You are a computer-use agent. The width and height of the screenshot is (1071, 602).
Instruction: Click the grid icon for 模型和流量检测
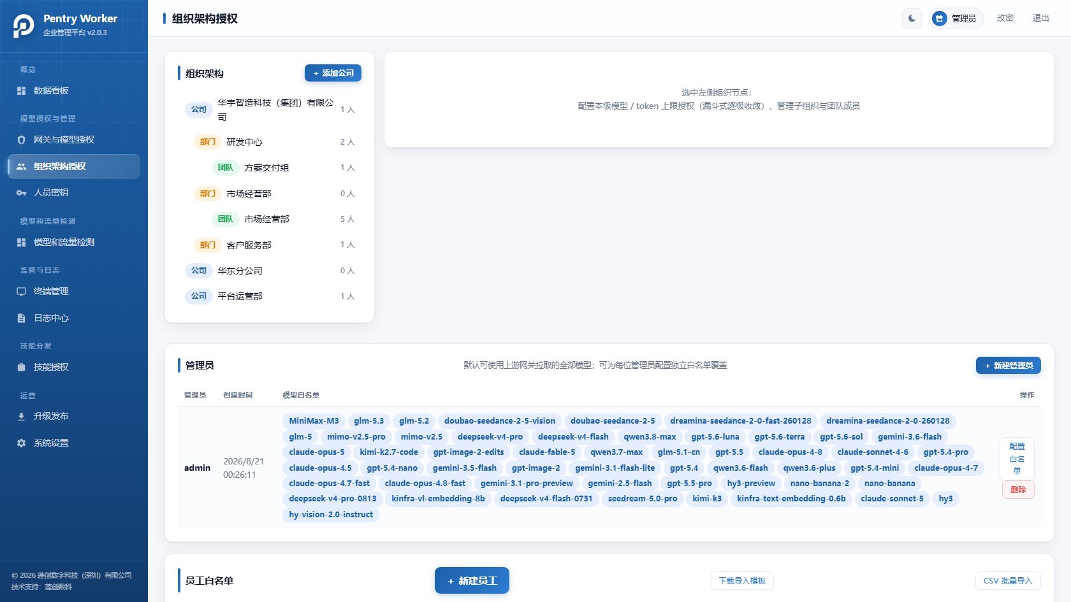pos(21,243)
